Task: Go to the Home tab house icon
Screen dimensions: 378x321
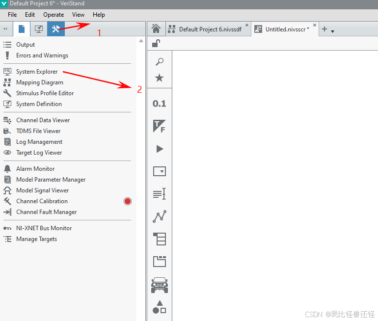Action: pos(156,28)
